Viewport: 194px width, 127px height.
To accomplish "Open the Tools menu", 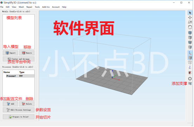I will [38, 7].
